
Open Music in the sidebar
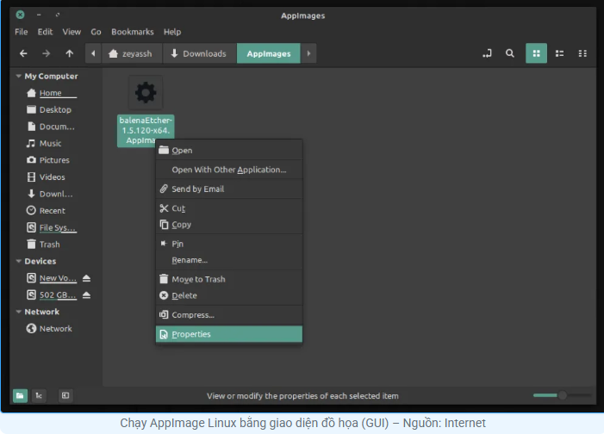tap(44, 143)
